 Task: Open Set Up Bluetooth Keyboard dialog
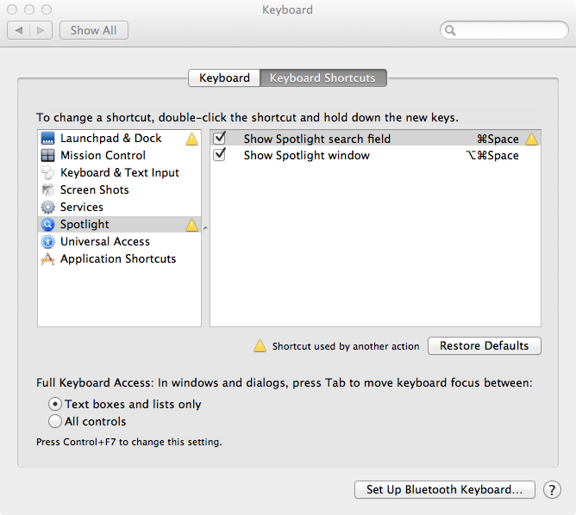click(444, 490)
